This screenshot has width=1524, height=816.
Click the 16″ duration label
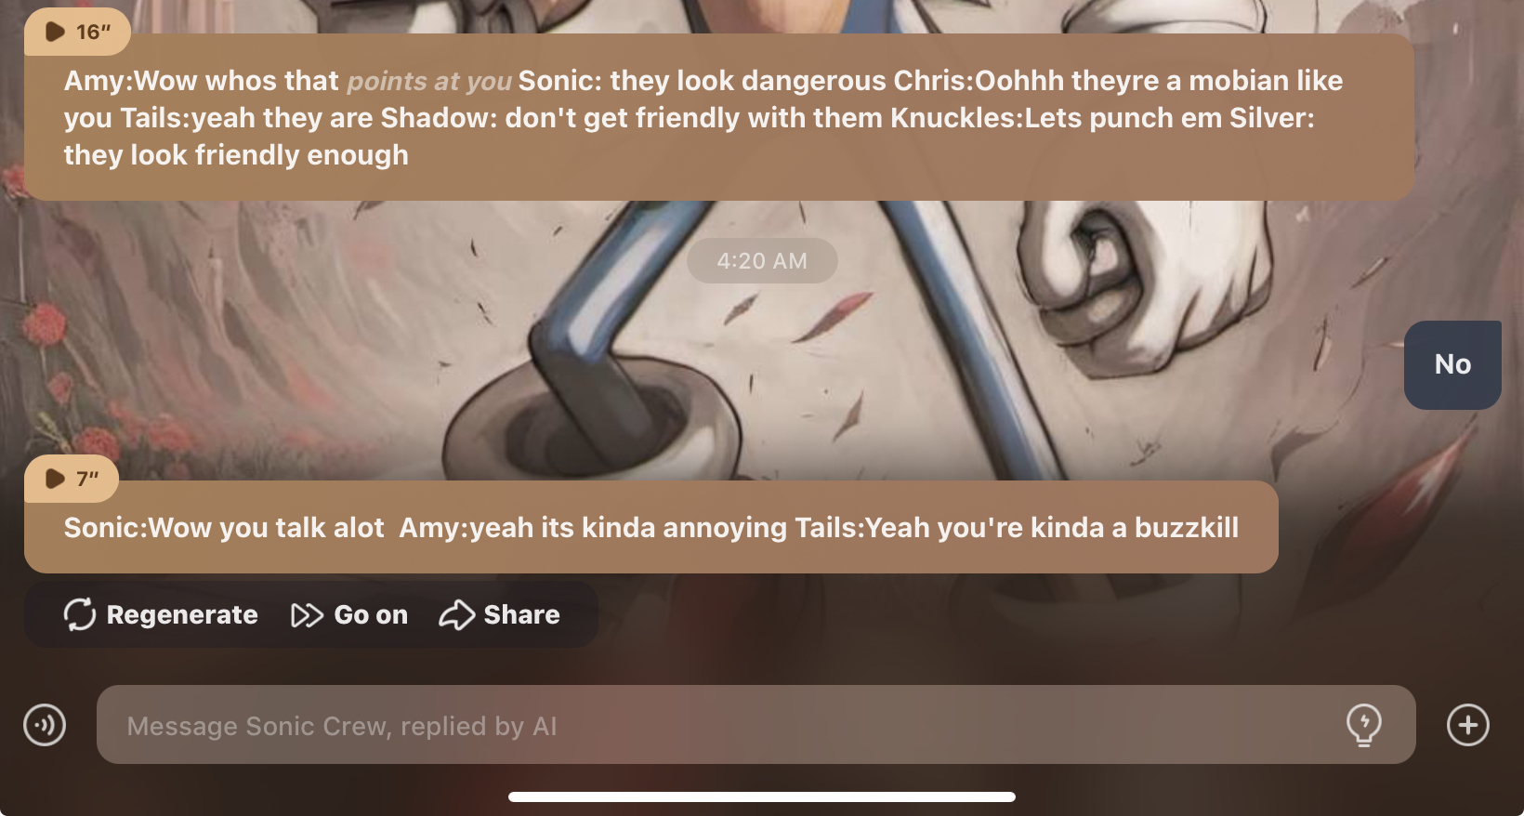click(94, 32)
